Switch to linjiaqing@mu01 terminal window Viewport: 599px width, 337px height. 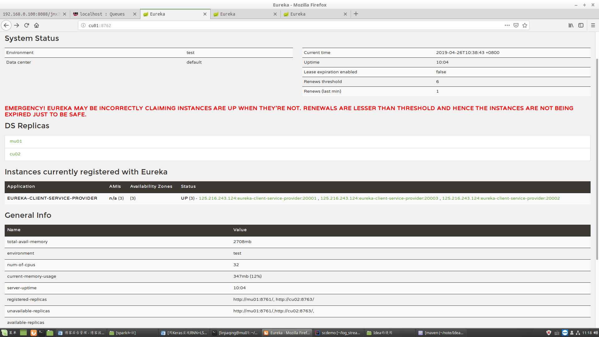(x=235, y=333)
